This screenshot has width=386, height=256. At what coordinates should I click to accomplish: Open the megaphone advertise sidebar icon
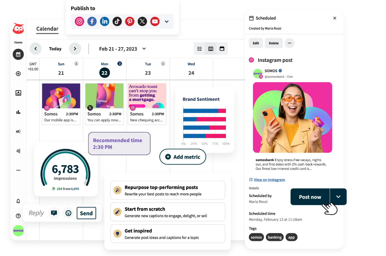point(18,131)
